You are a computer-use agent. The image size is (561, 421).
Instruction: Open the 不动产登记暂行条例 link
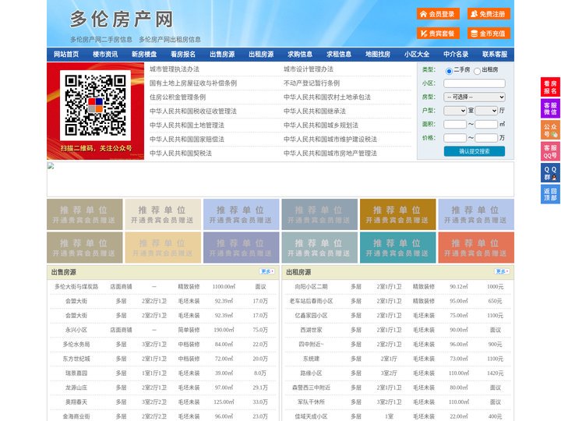click(x=312, y=83)
